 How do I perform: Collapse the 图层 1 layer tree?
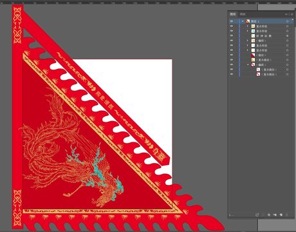(x=243, y=21)
